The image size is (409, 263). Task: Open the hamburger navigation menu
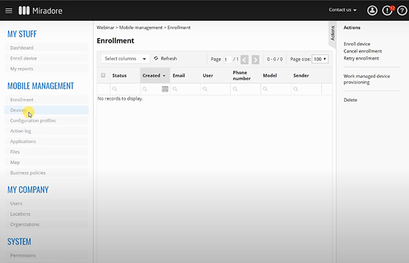tap(9, 10)
